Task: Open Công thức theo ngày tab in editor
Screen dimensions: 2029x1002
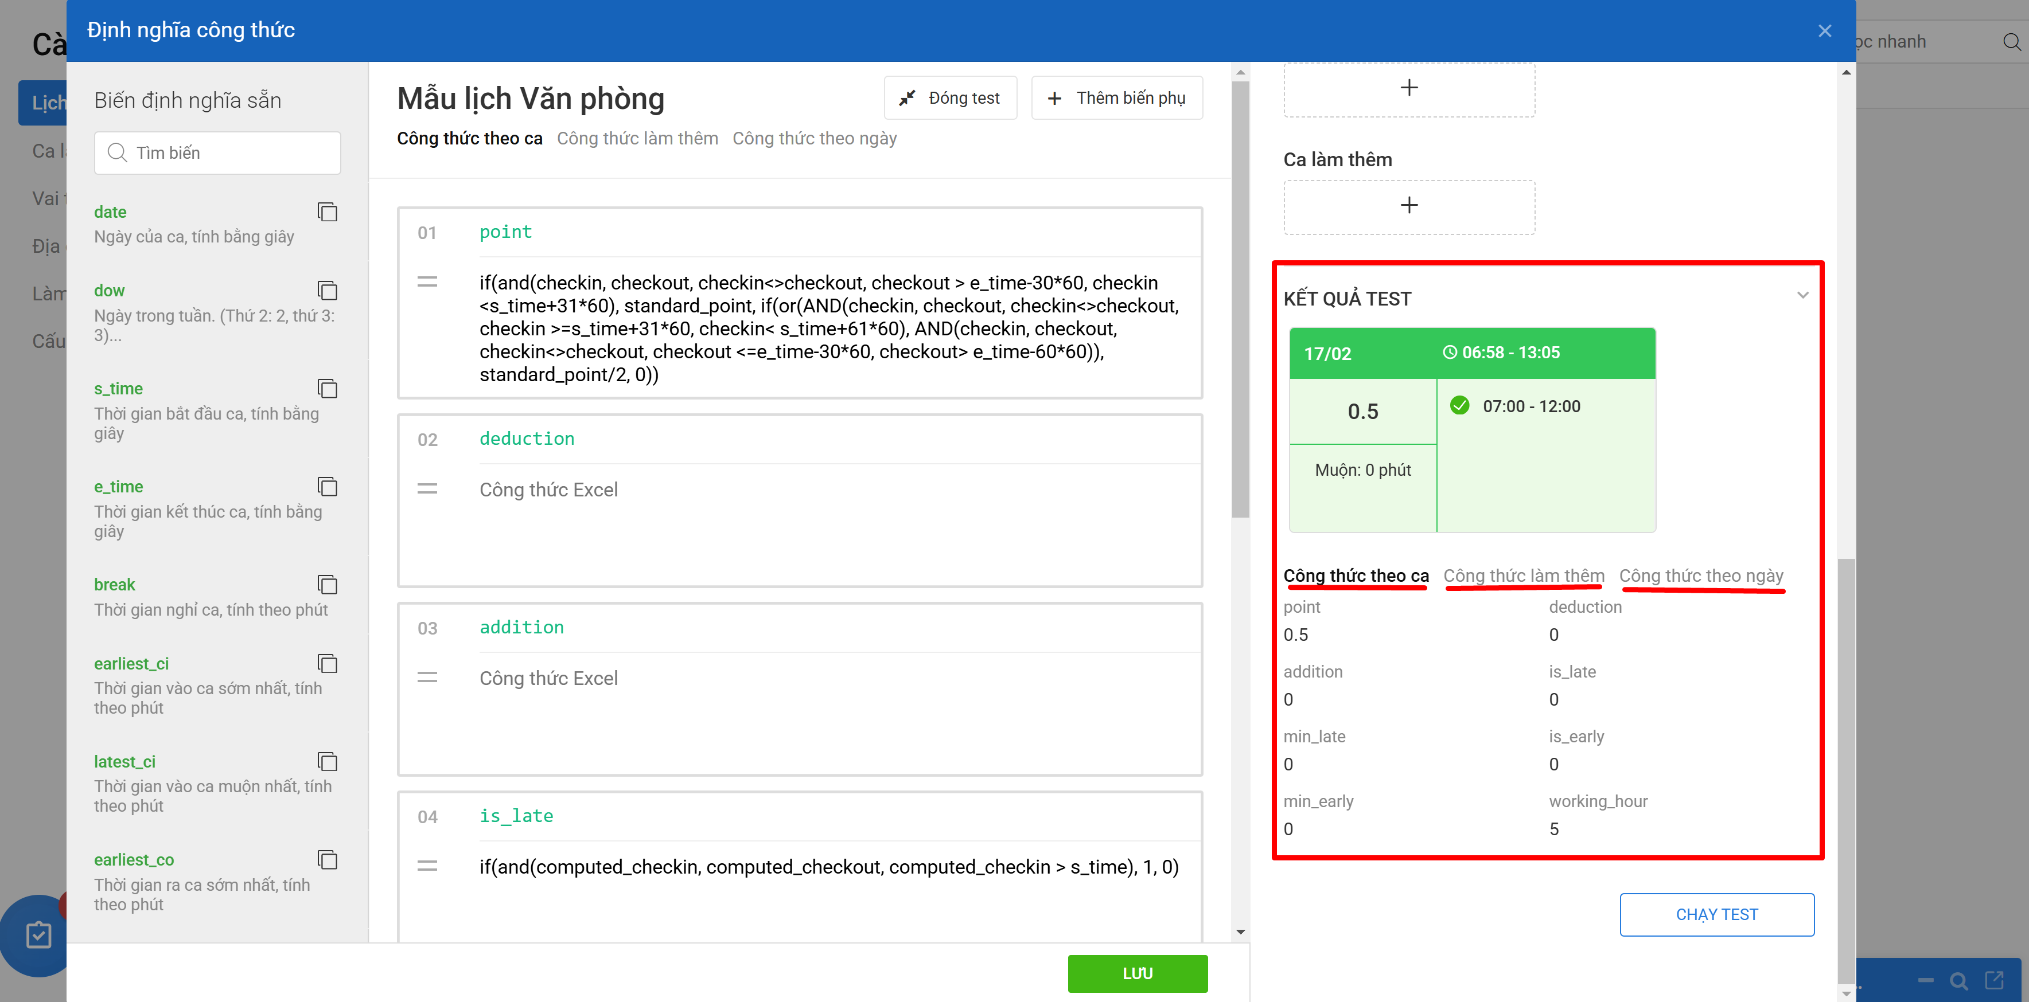Action: (x=813, y=139)
